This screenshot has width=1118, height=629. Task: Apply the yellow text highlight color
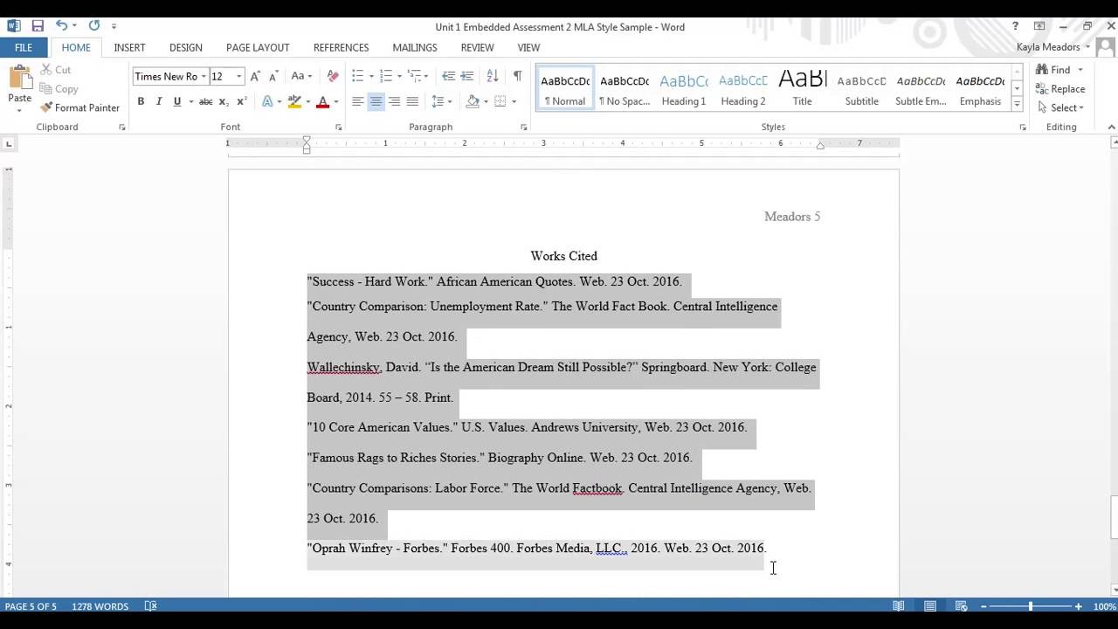(x=294, y=102)
